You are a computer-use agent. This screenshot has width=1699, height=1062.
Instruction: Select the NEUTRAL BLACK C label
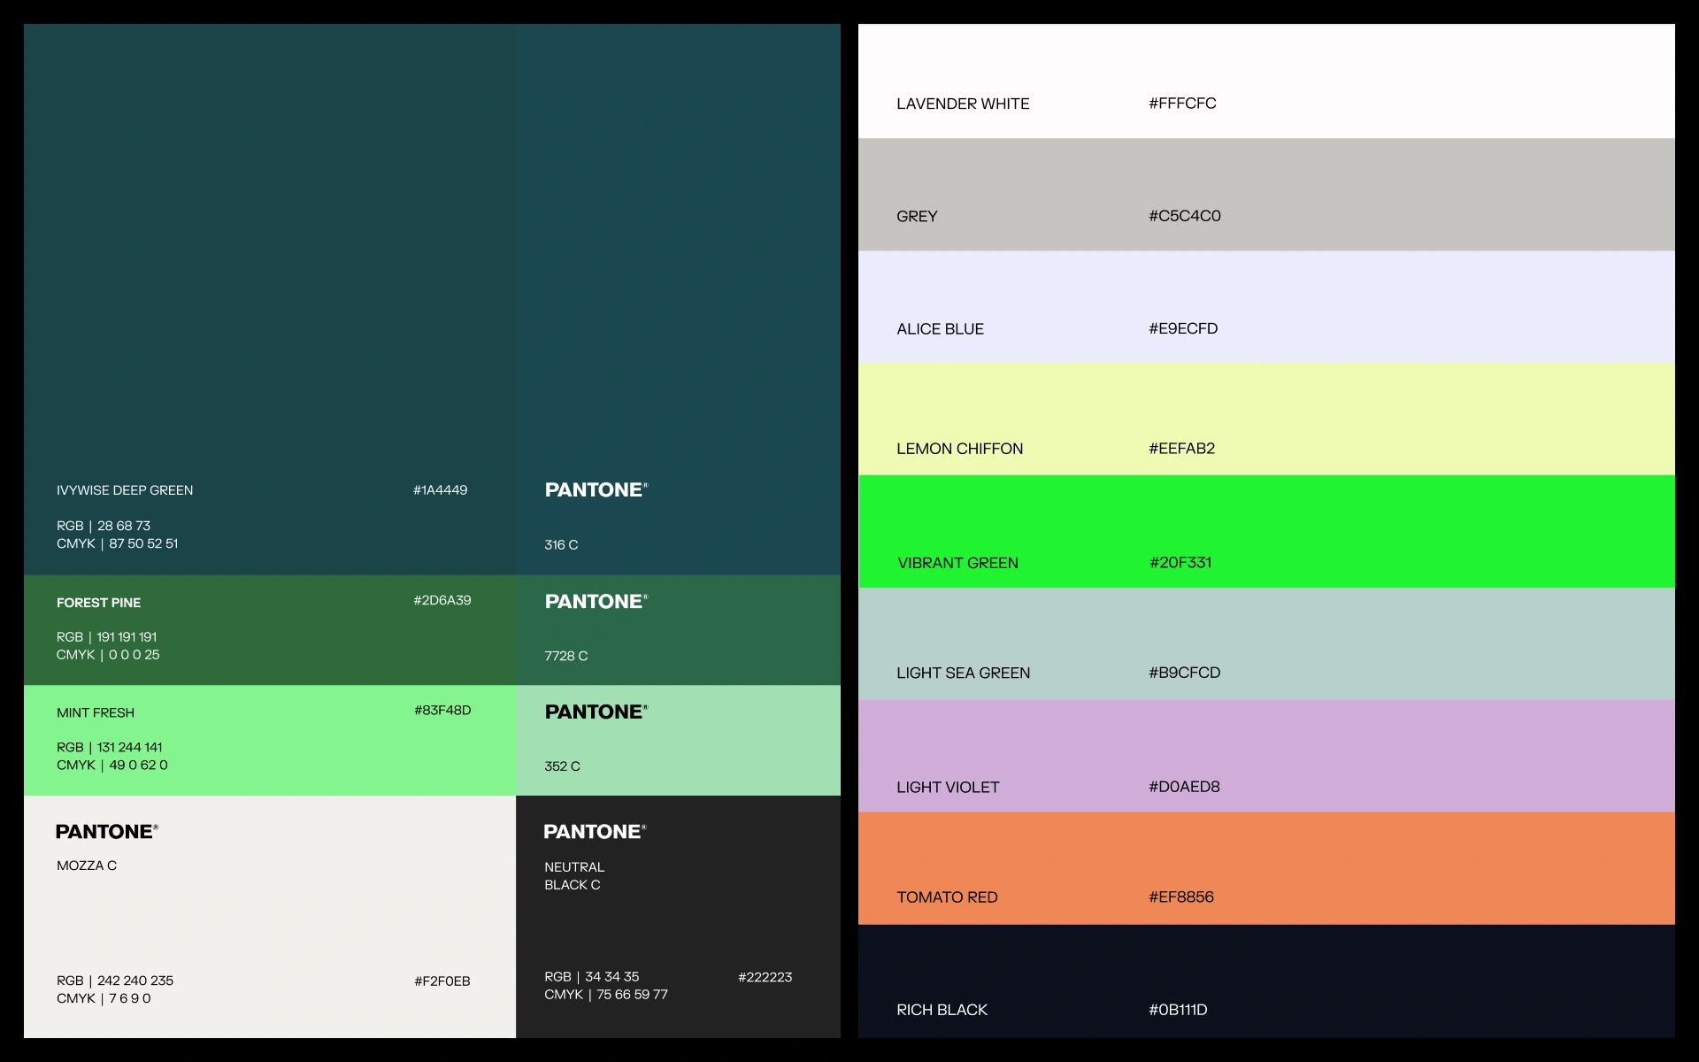tap(574, 876)
